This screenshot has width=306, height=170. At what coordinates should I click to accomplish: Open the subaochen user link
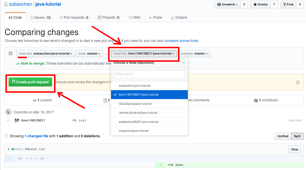pyautogui.click(x=20, y=4)
